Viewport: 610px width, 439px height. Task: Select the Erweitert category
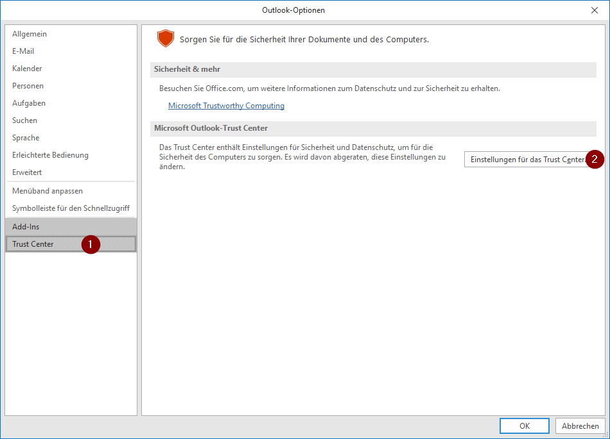(26, 172)
